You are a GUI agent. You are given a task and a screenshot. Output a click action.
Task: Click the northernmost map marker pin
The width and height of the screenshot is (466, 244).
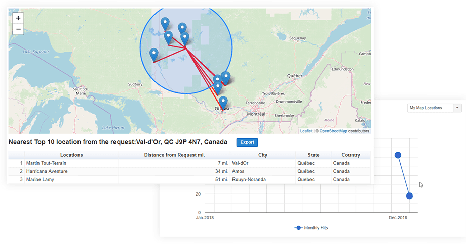pyautogui.click(x=165, y=23)
